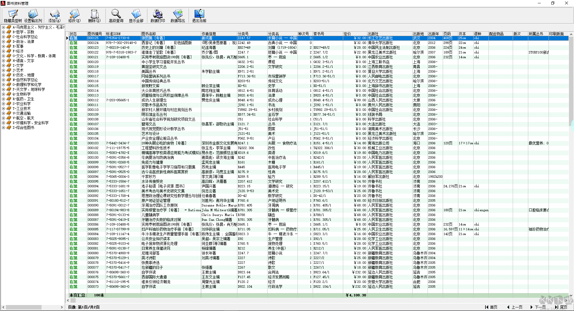Expand the A-马克思主义 tree node
Screen dimensions: 574x311
[3, 27]
